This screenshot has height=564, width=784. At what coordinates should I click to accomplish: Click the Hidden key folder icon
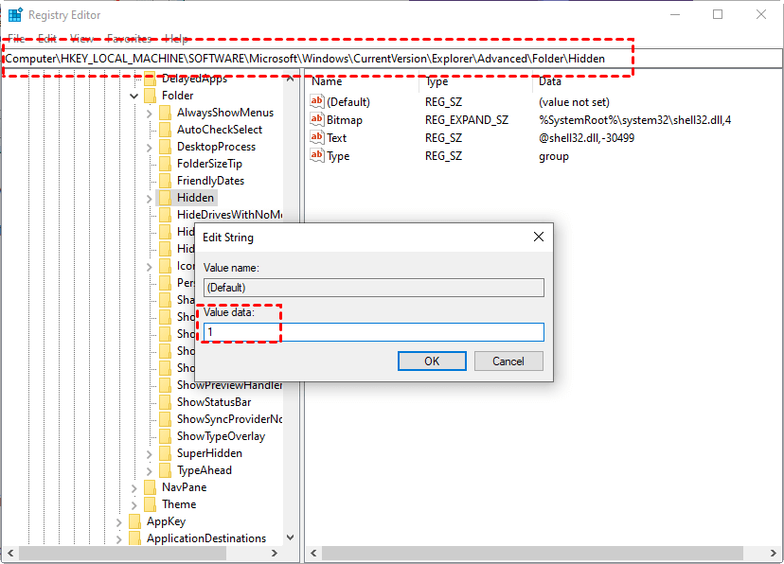click(x=165, y=198)
